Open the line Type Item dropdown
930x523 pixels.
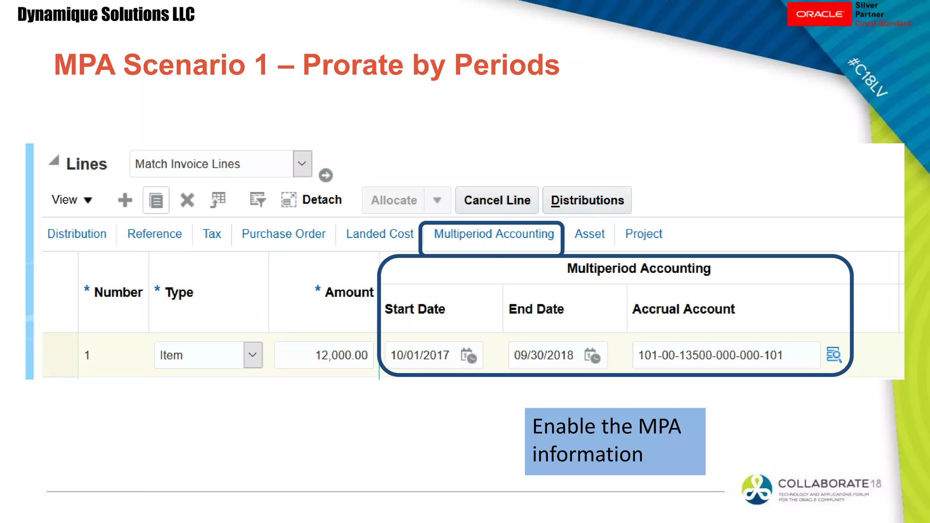click(253, 355)
